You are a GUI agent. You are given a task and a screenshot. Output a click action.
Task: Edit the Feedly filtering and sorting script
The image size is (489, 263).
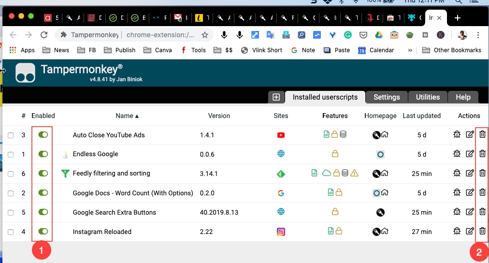pos(470,173)
